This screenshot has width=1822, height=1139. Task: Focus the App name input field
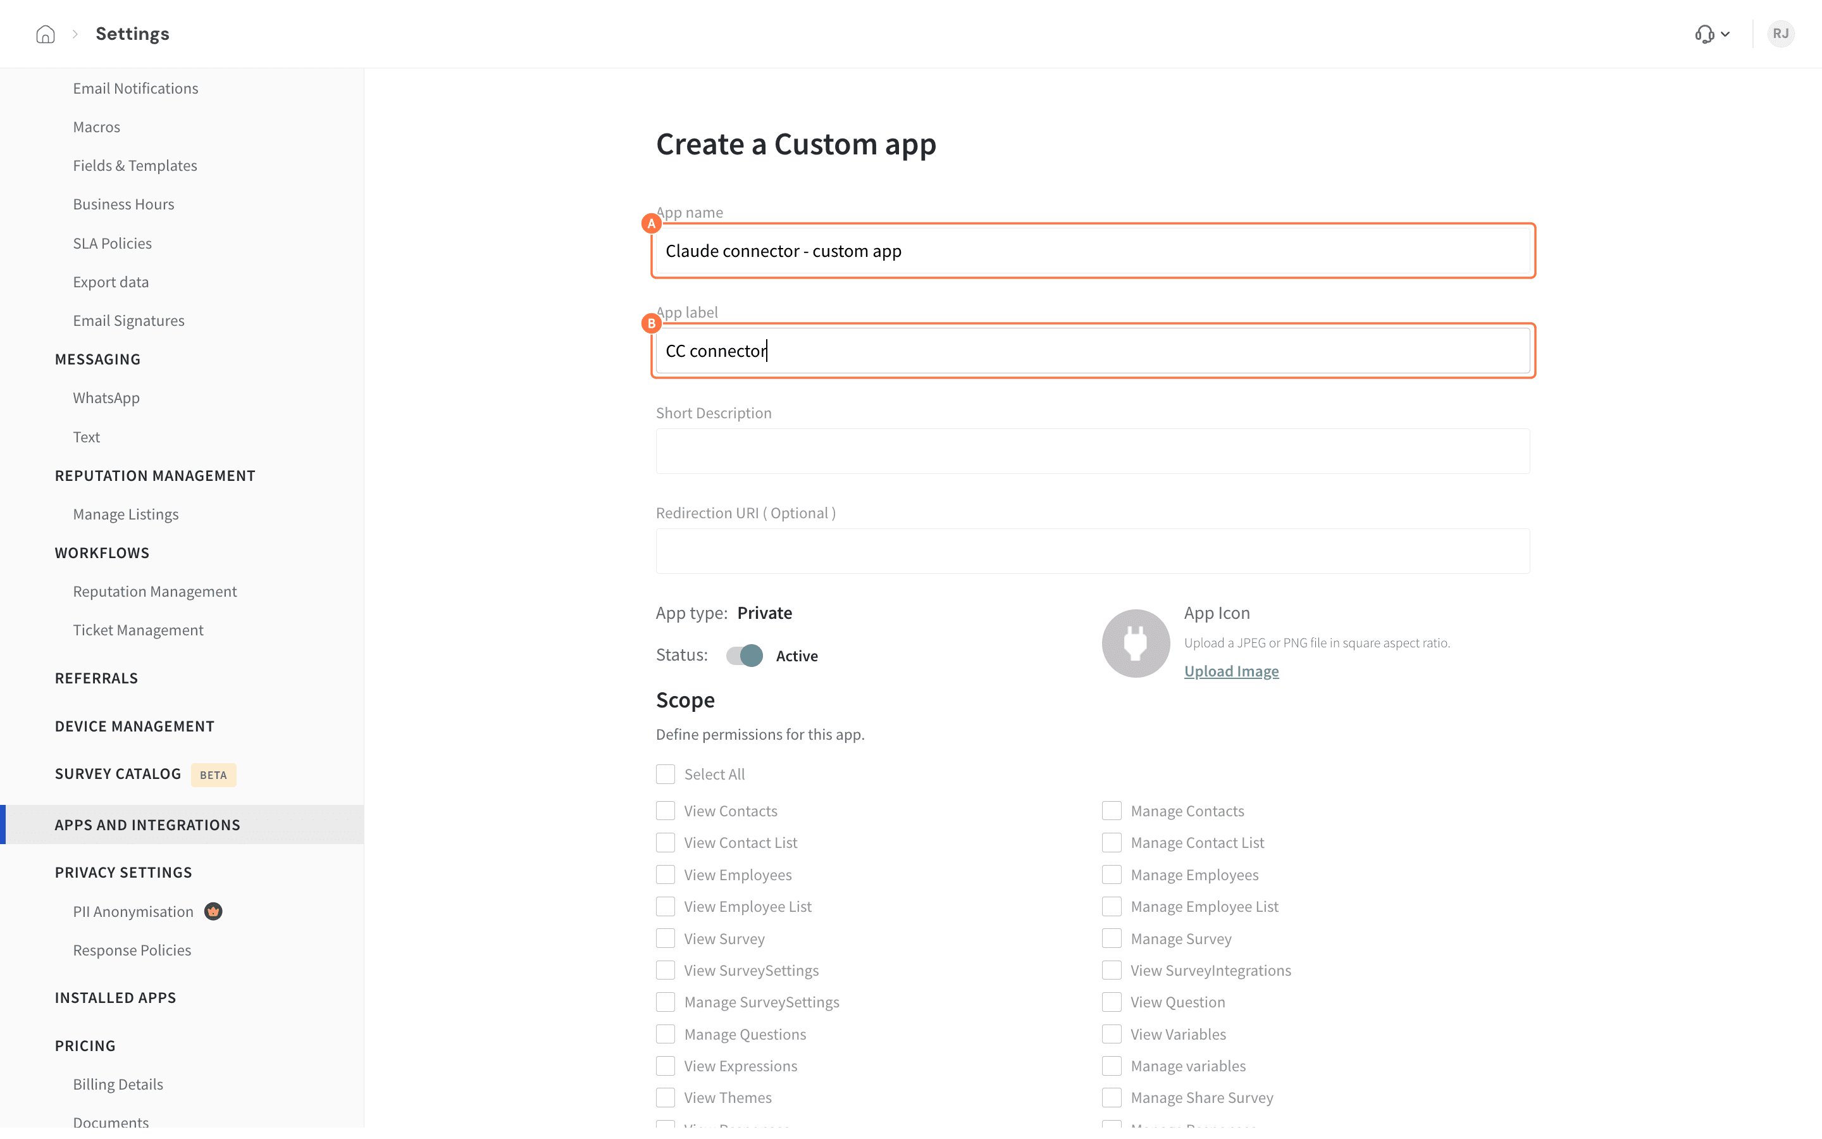click(1093, 251)
